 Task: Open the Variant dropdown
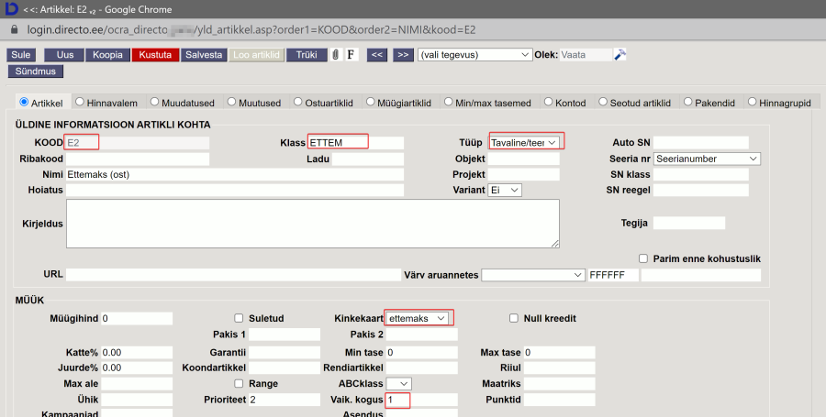coord(505,190)
